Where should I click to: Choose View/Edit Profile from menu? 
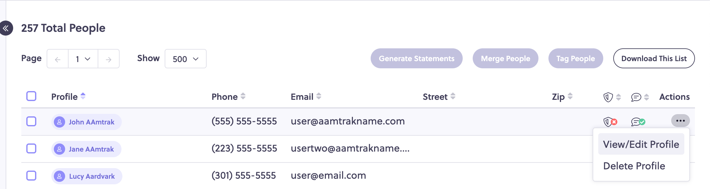click(x=641, y=144)
